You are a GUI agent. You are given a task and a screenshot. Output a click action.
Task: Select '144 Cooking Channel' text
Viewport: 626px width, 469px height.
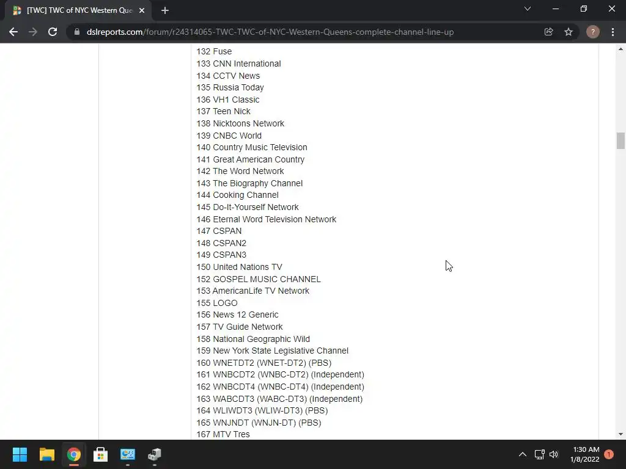(238, 195)
